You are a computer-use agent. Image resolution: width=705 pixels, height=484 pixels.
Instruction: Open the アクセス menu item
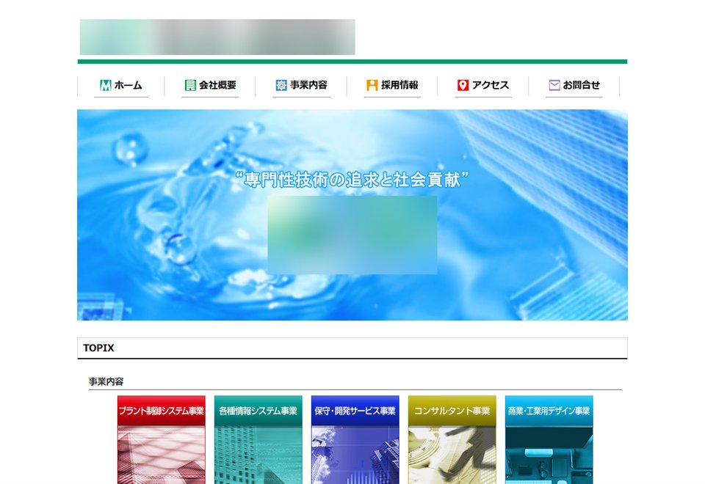tap(483, 85)
